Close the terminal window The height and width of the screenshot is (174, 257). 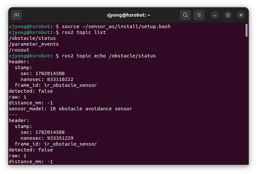241,15
